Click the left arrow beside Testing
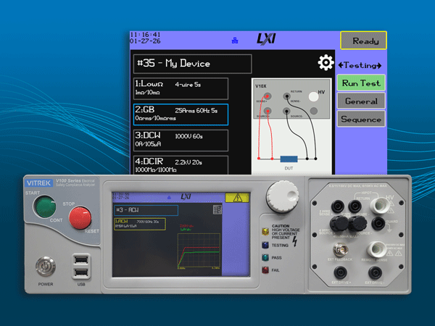435x326 pixels. (341, 65)
